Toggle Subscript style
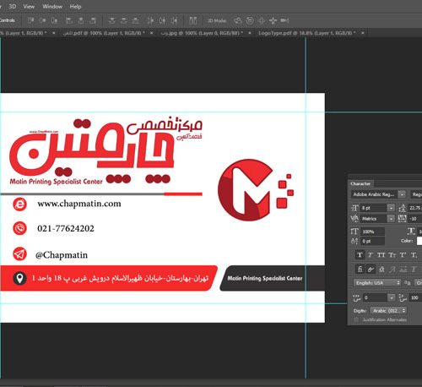Viewport: 422px width, 387px height. coord(414,255)
